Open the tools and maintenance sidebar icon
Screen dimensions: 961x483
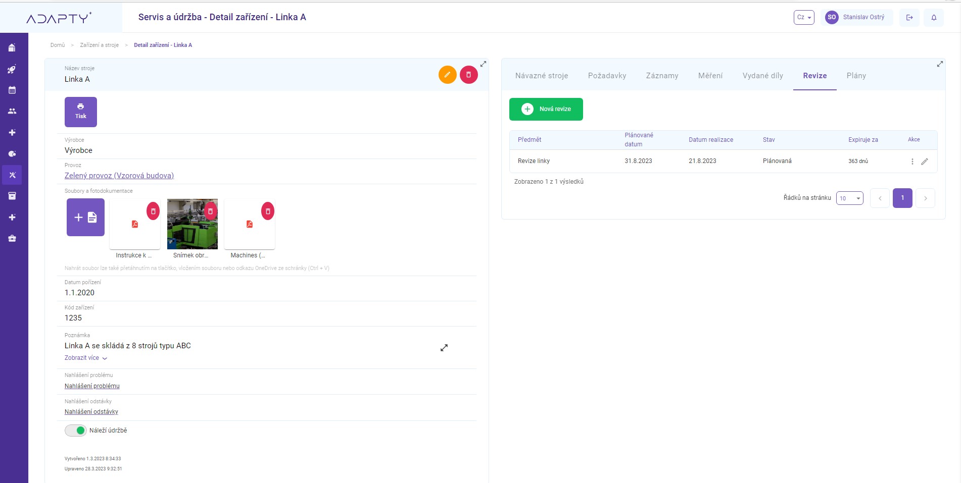click(12, 175)
